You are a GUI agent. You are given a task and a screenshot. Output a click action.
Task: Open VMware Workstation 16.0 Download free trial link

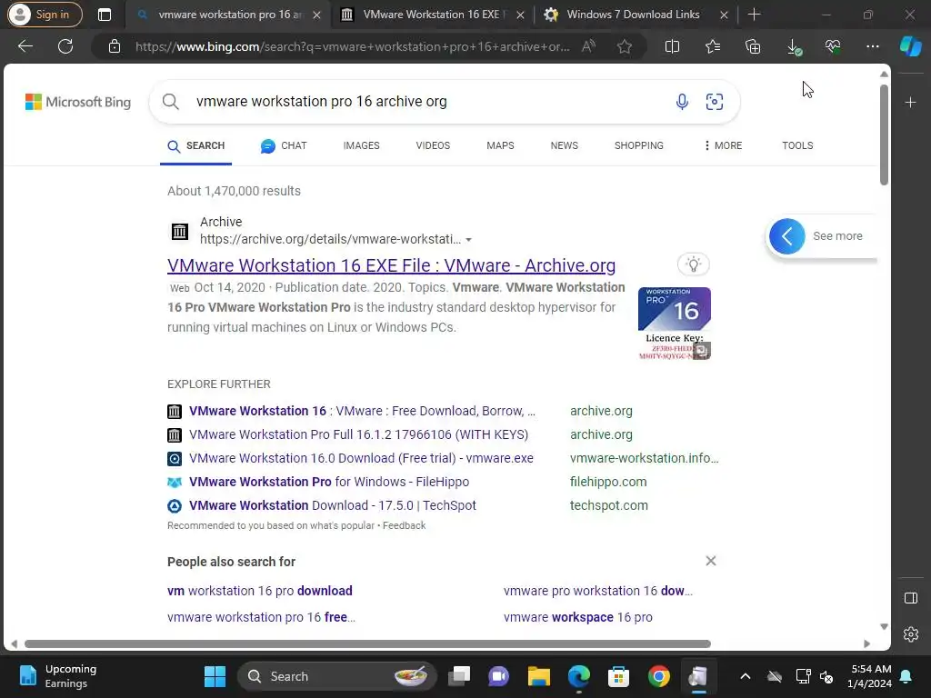tap(361, 458)
